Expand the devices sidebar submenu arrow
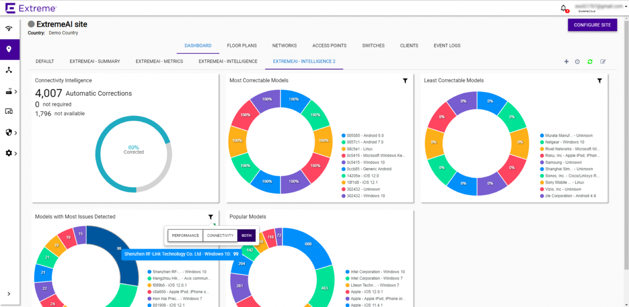 tap(16, 91)
